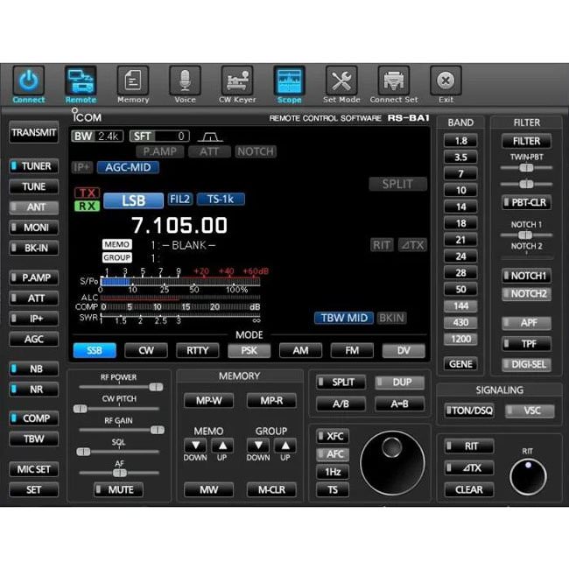
Task: Adjust the RF POWER slider
Action: click(155, 386)
